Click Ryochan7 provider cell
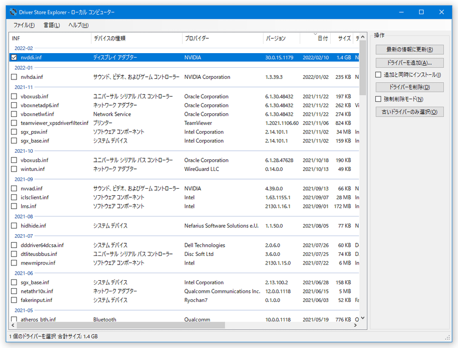 click(196, 300)
